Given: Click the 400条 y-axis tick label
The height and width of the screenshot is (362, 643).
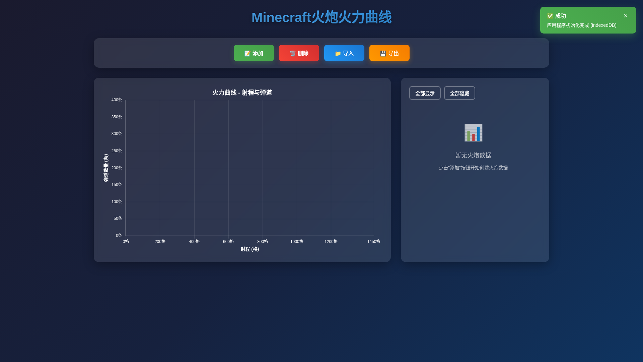Looking at the screenshot, I should coord(117,100).
